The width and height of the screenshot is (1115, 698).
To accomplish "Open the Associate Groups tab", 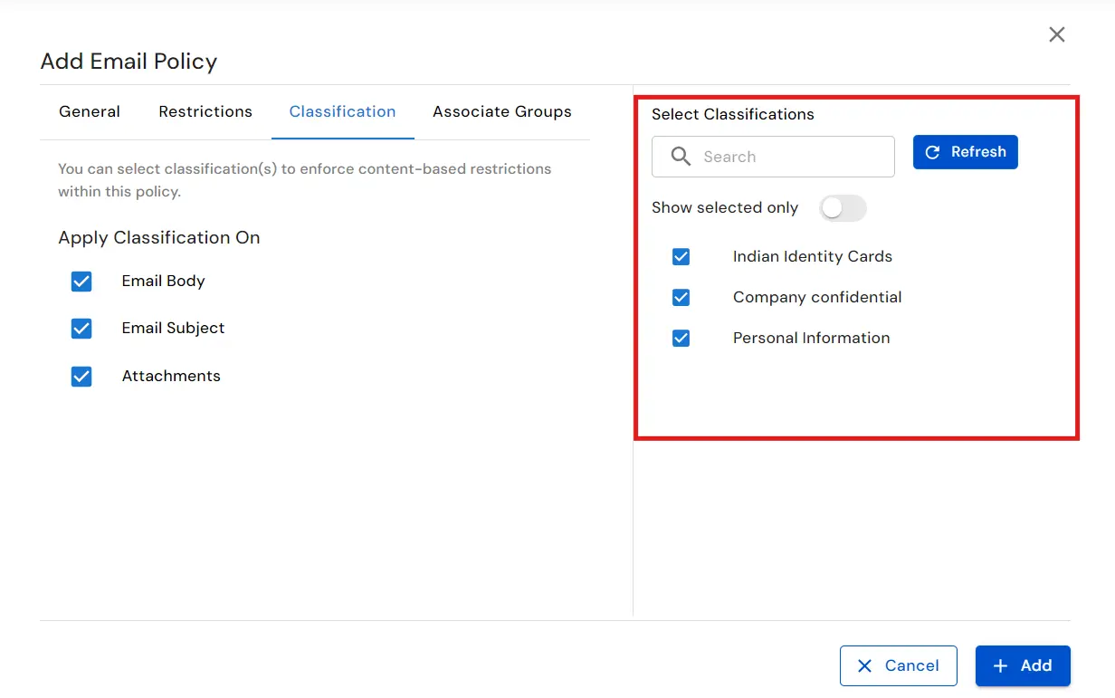I will coord(502,111).
